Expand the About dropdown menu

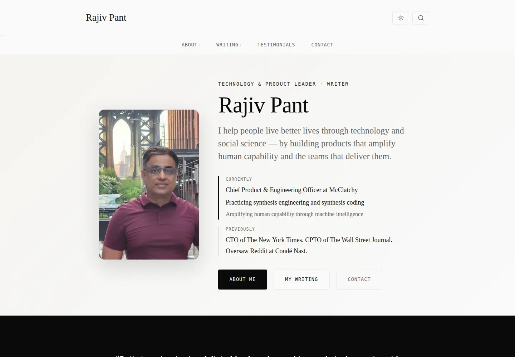(x=191, y=45)
